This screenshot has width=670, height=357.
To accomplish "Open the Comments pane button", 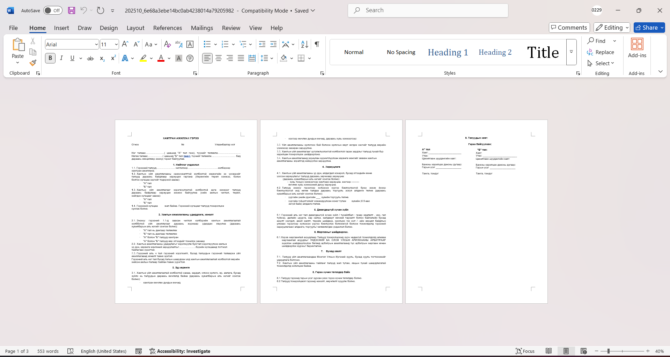I will 569,28.
